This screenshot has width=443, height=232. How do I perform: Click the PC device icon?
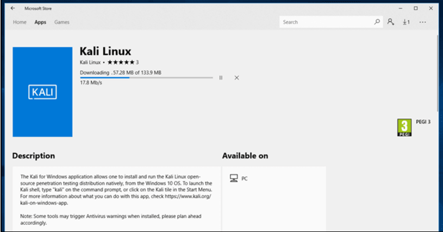[234, 178]
